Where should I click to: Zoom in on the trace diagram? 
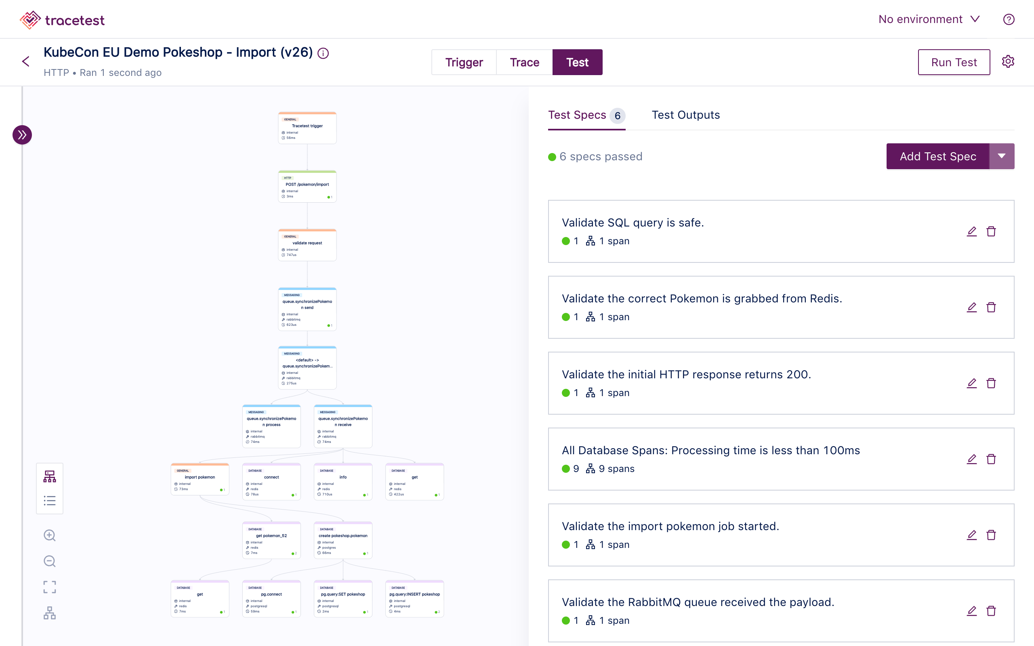tap(50, 535)
